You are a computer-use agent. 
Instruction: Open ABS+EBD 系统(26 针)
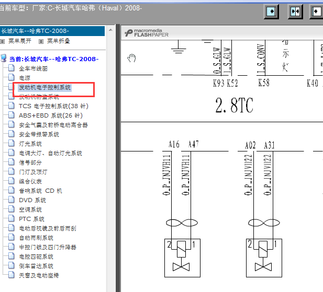pos(51,115)
